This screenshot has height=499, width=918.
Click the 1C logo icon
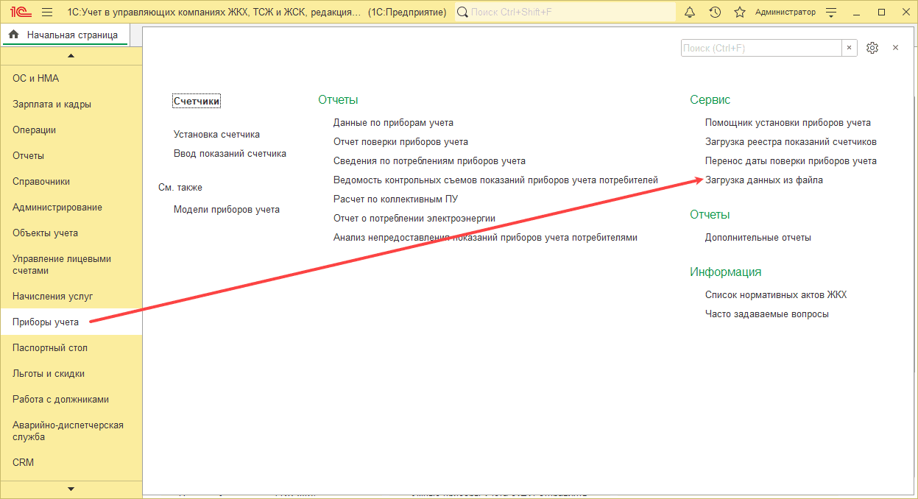click(19, 13)
